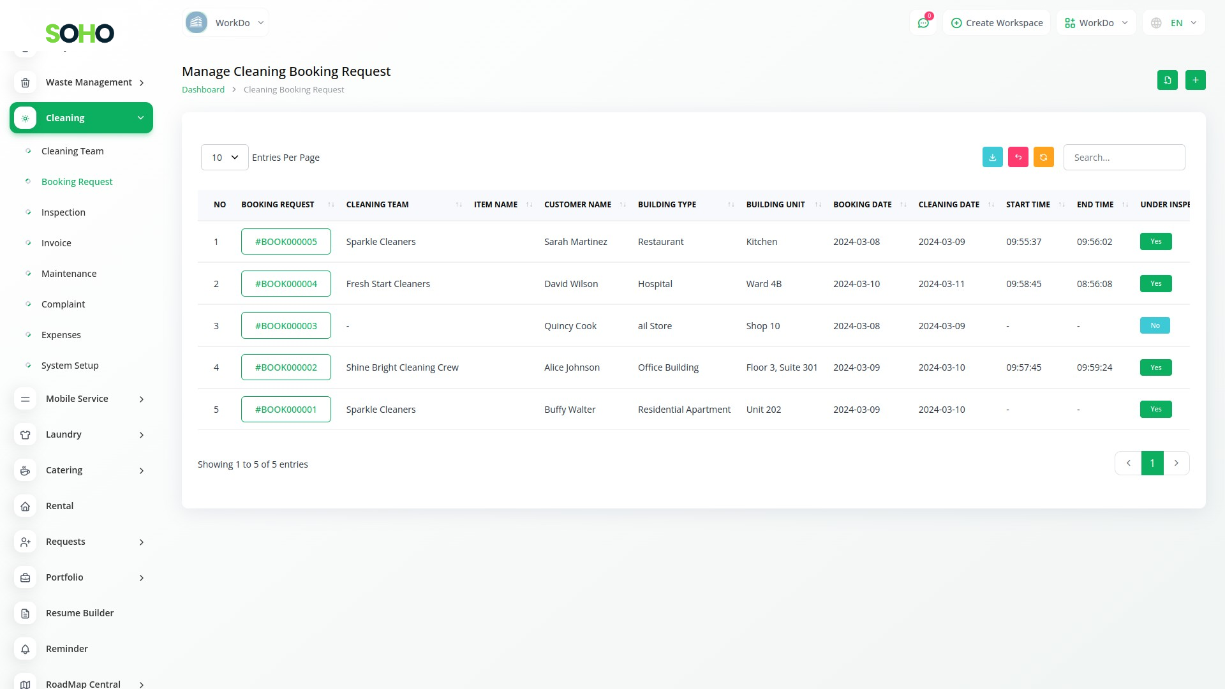Click the No badge for Quincy Cook
1225x689 pixels.
(1155, 325)
